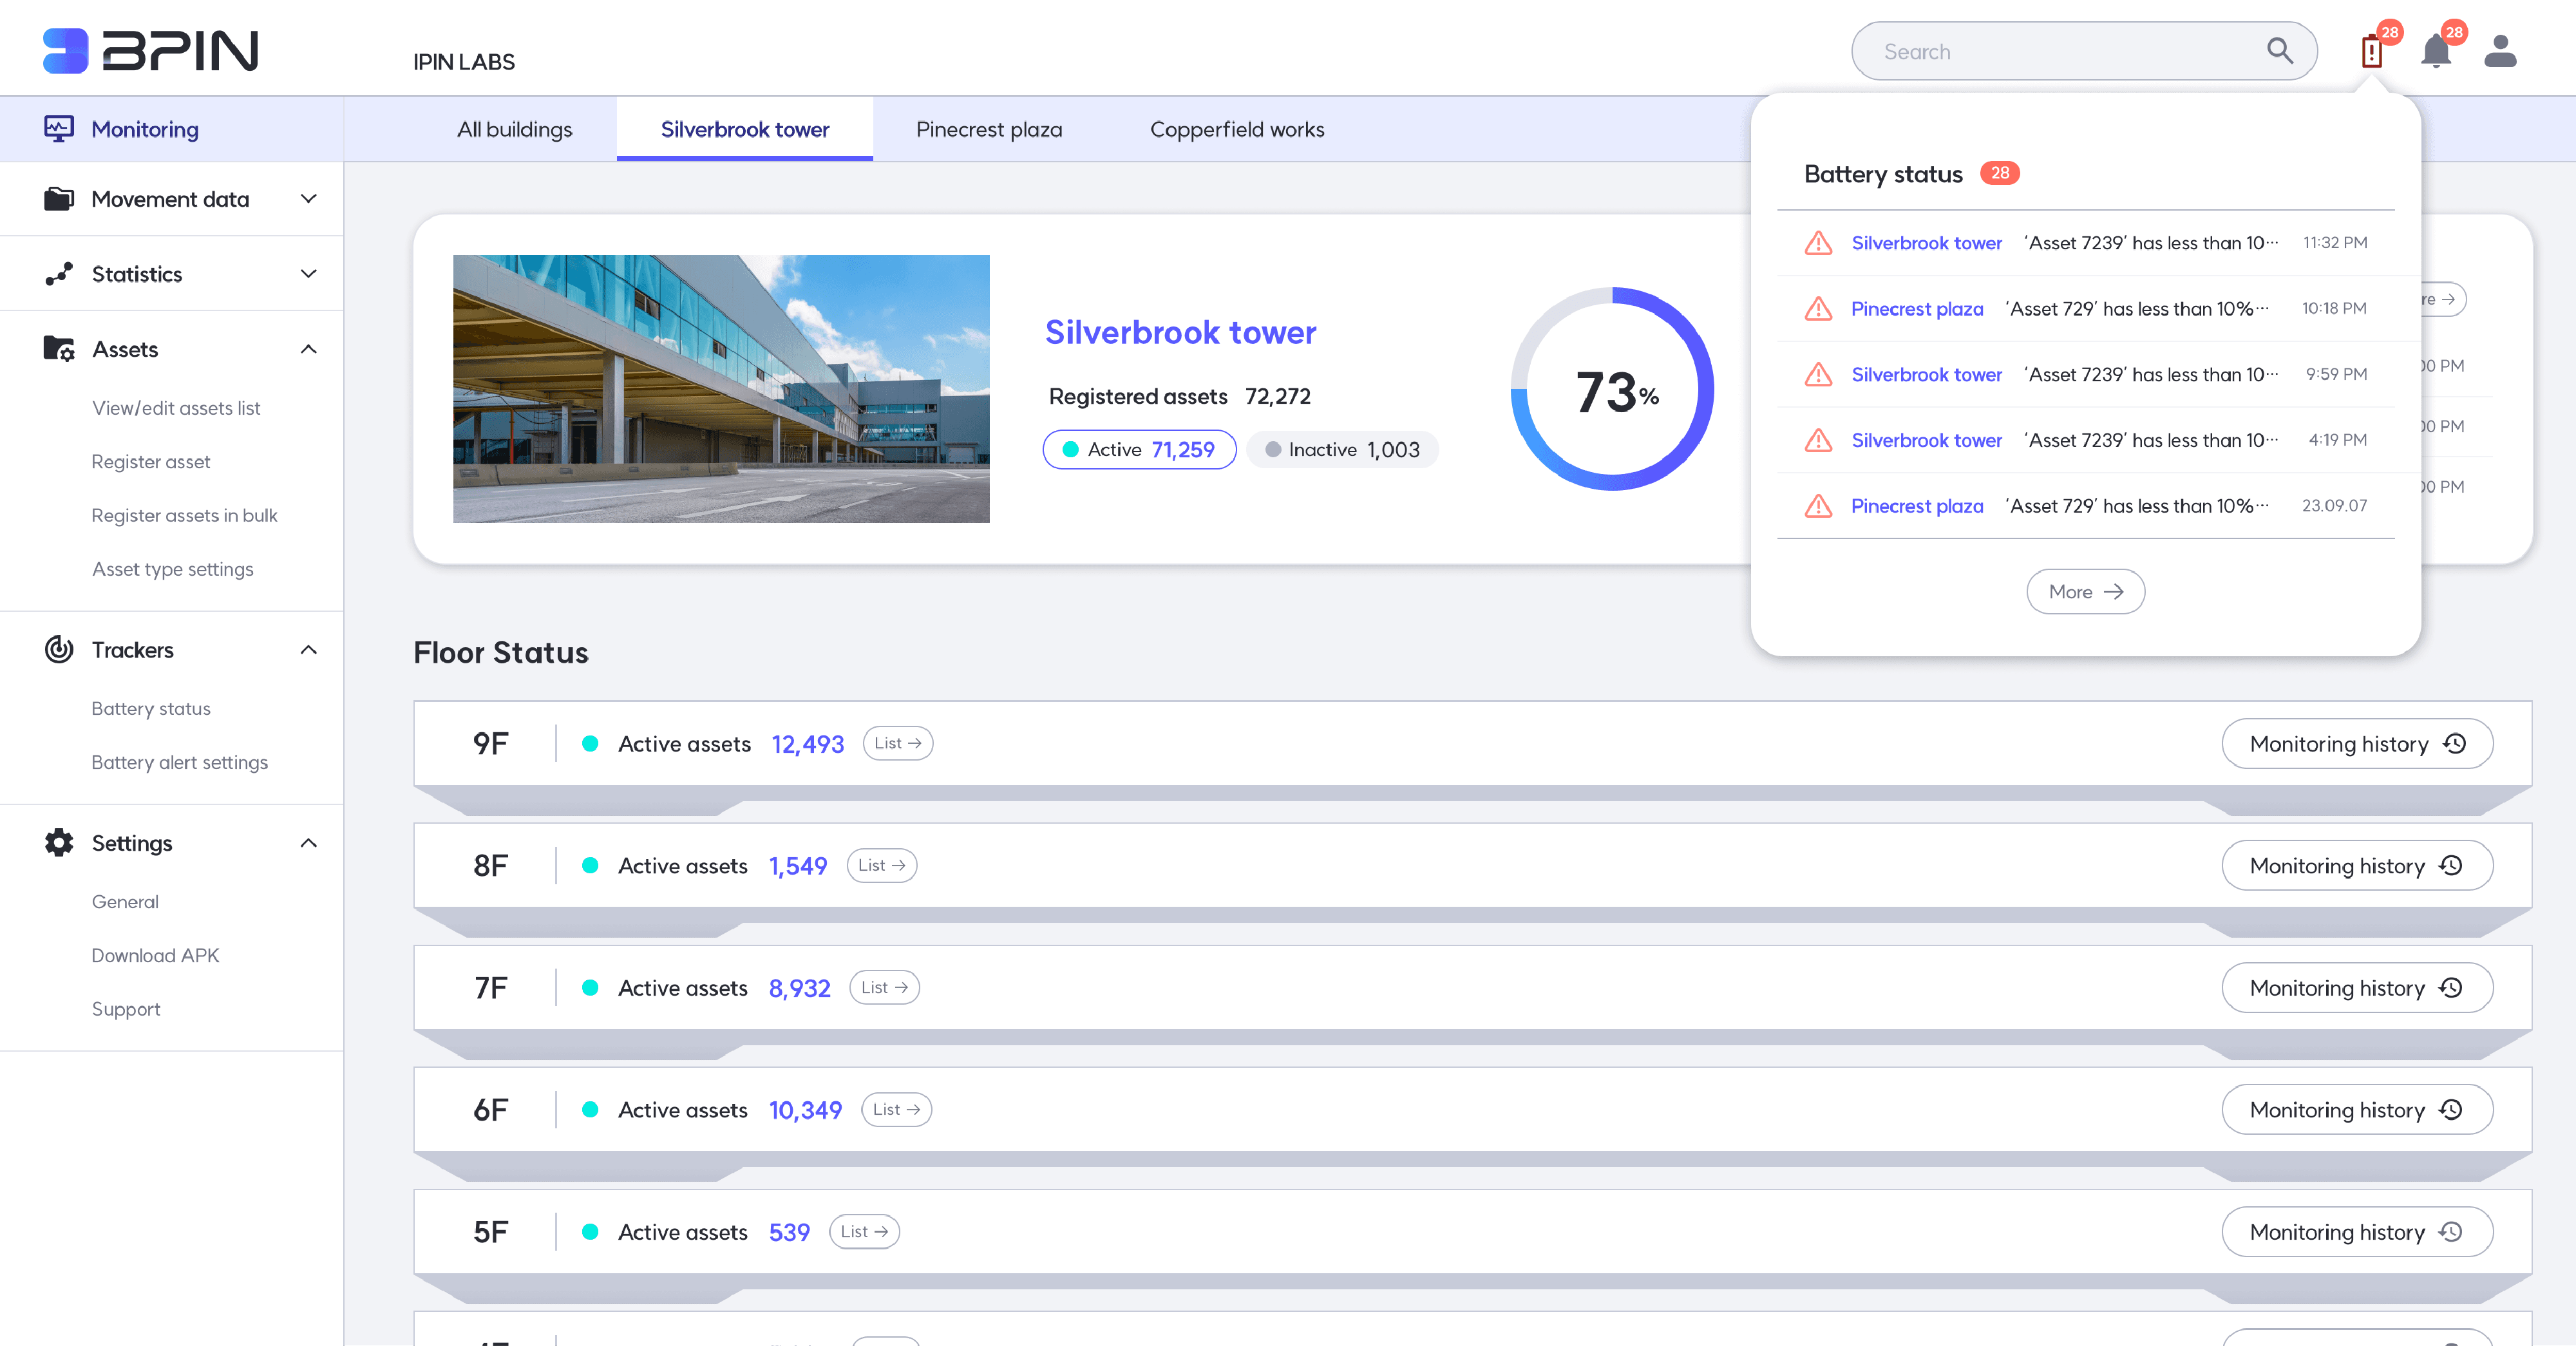
Task: Click the battery alert icon in header
Action: click(2371, 51)
